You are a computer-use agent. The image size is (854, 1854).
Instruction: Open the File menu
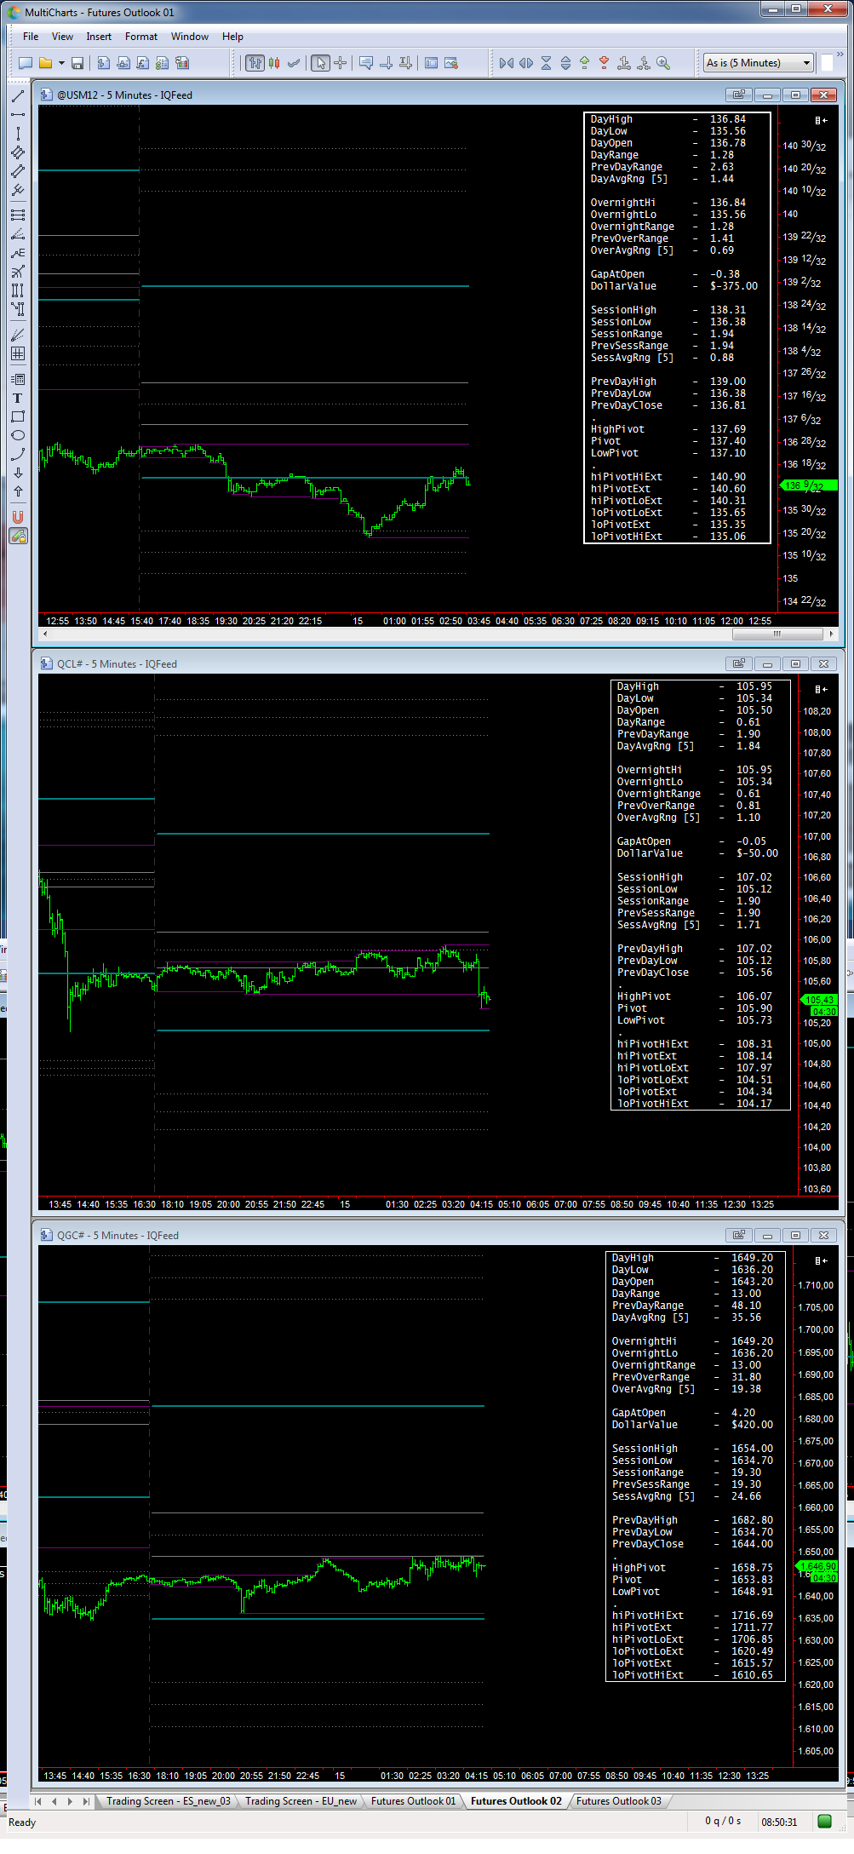pos(31,37)
